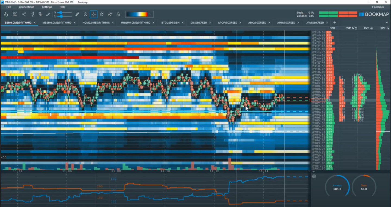Open the chat note bubble icon
This screenshot has width=391, height=207.
pos(85,14)
